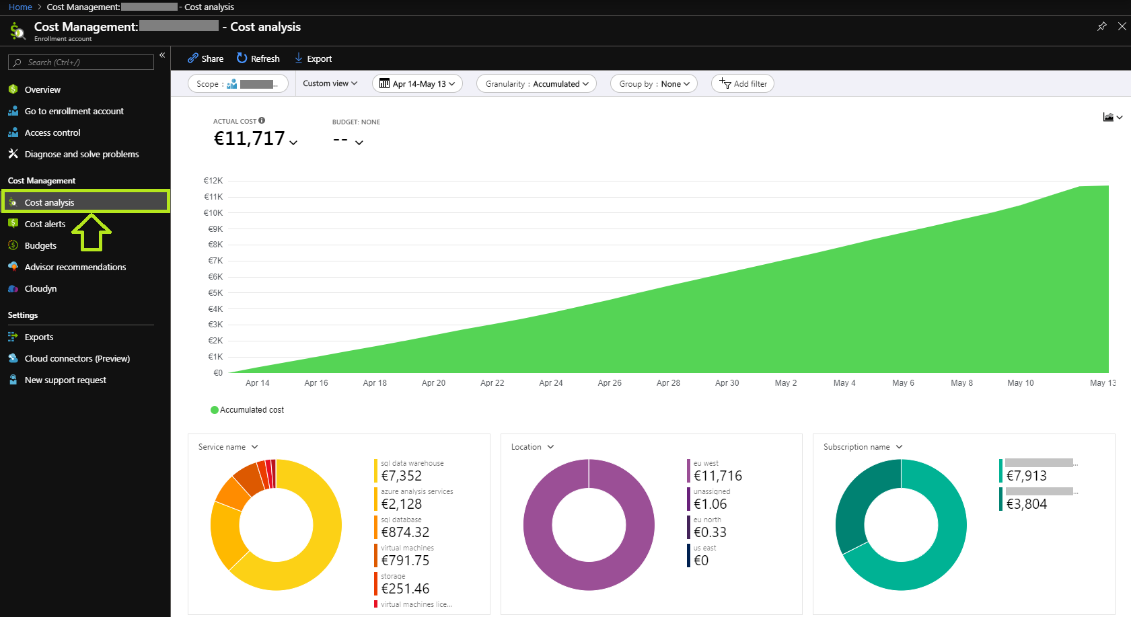The height and width of the screenshot is (617, 1131).
Task: Click the green Accumulated cost legend swatch
Action: coord(215,410)
